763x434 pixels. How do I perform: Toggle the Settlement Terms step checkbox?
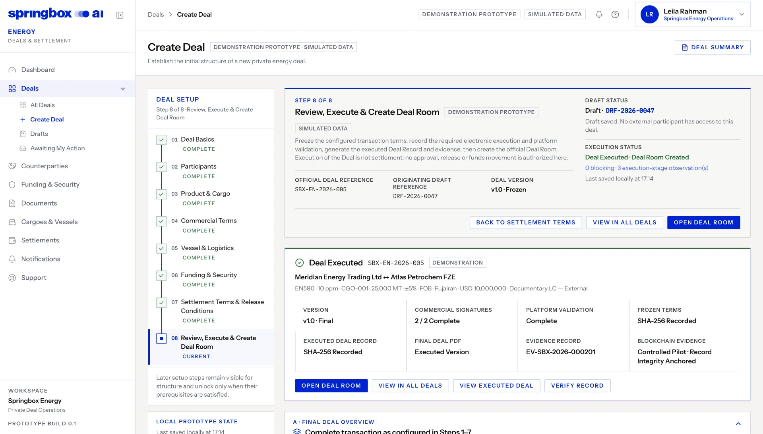(x=161, y=303)
